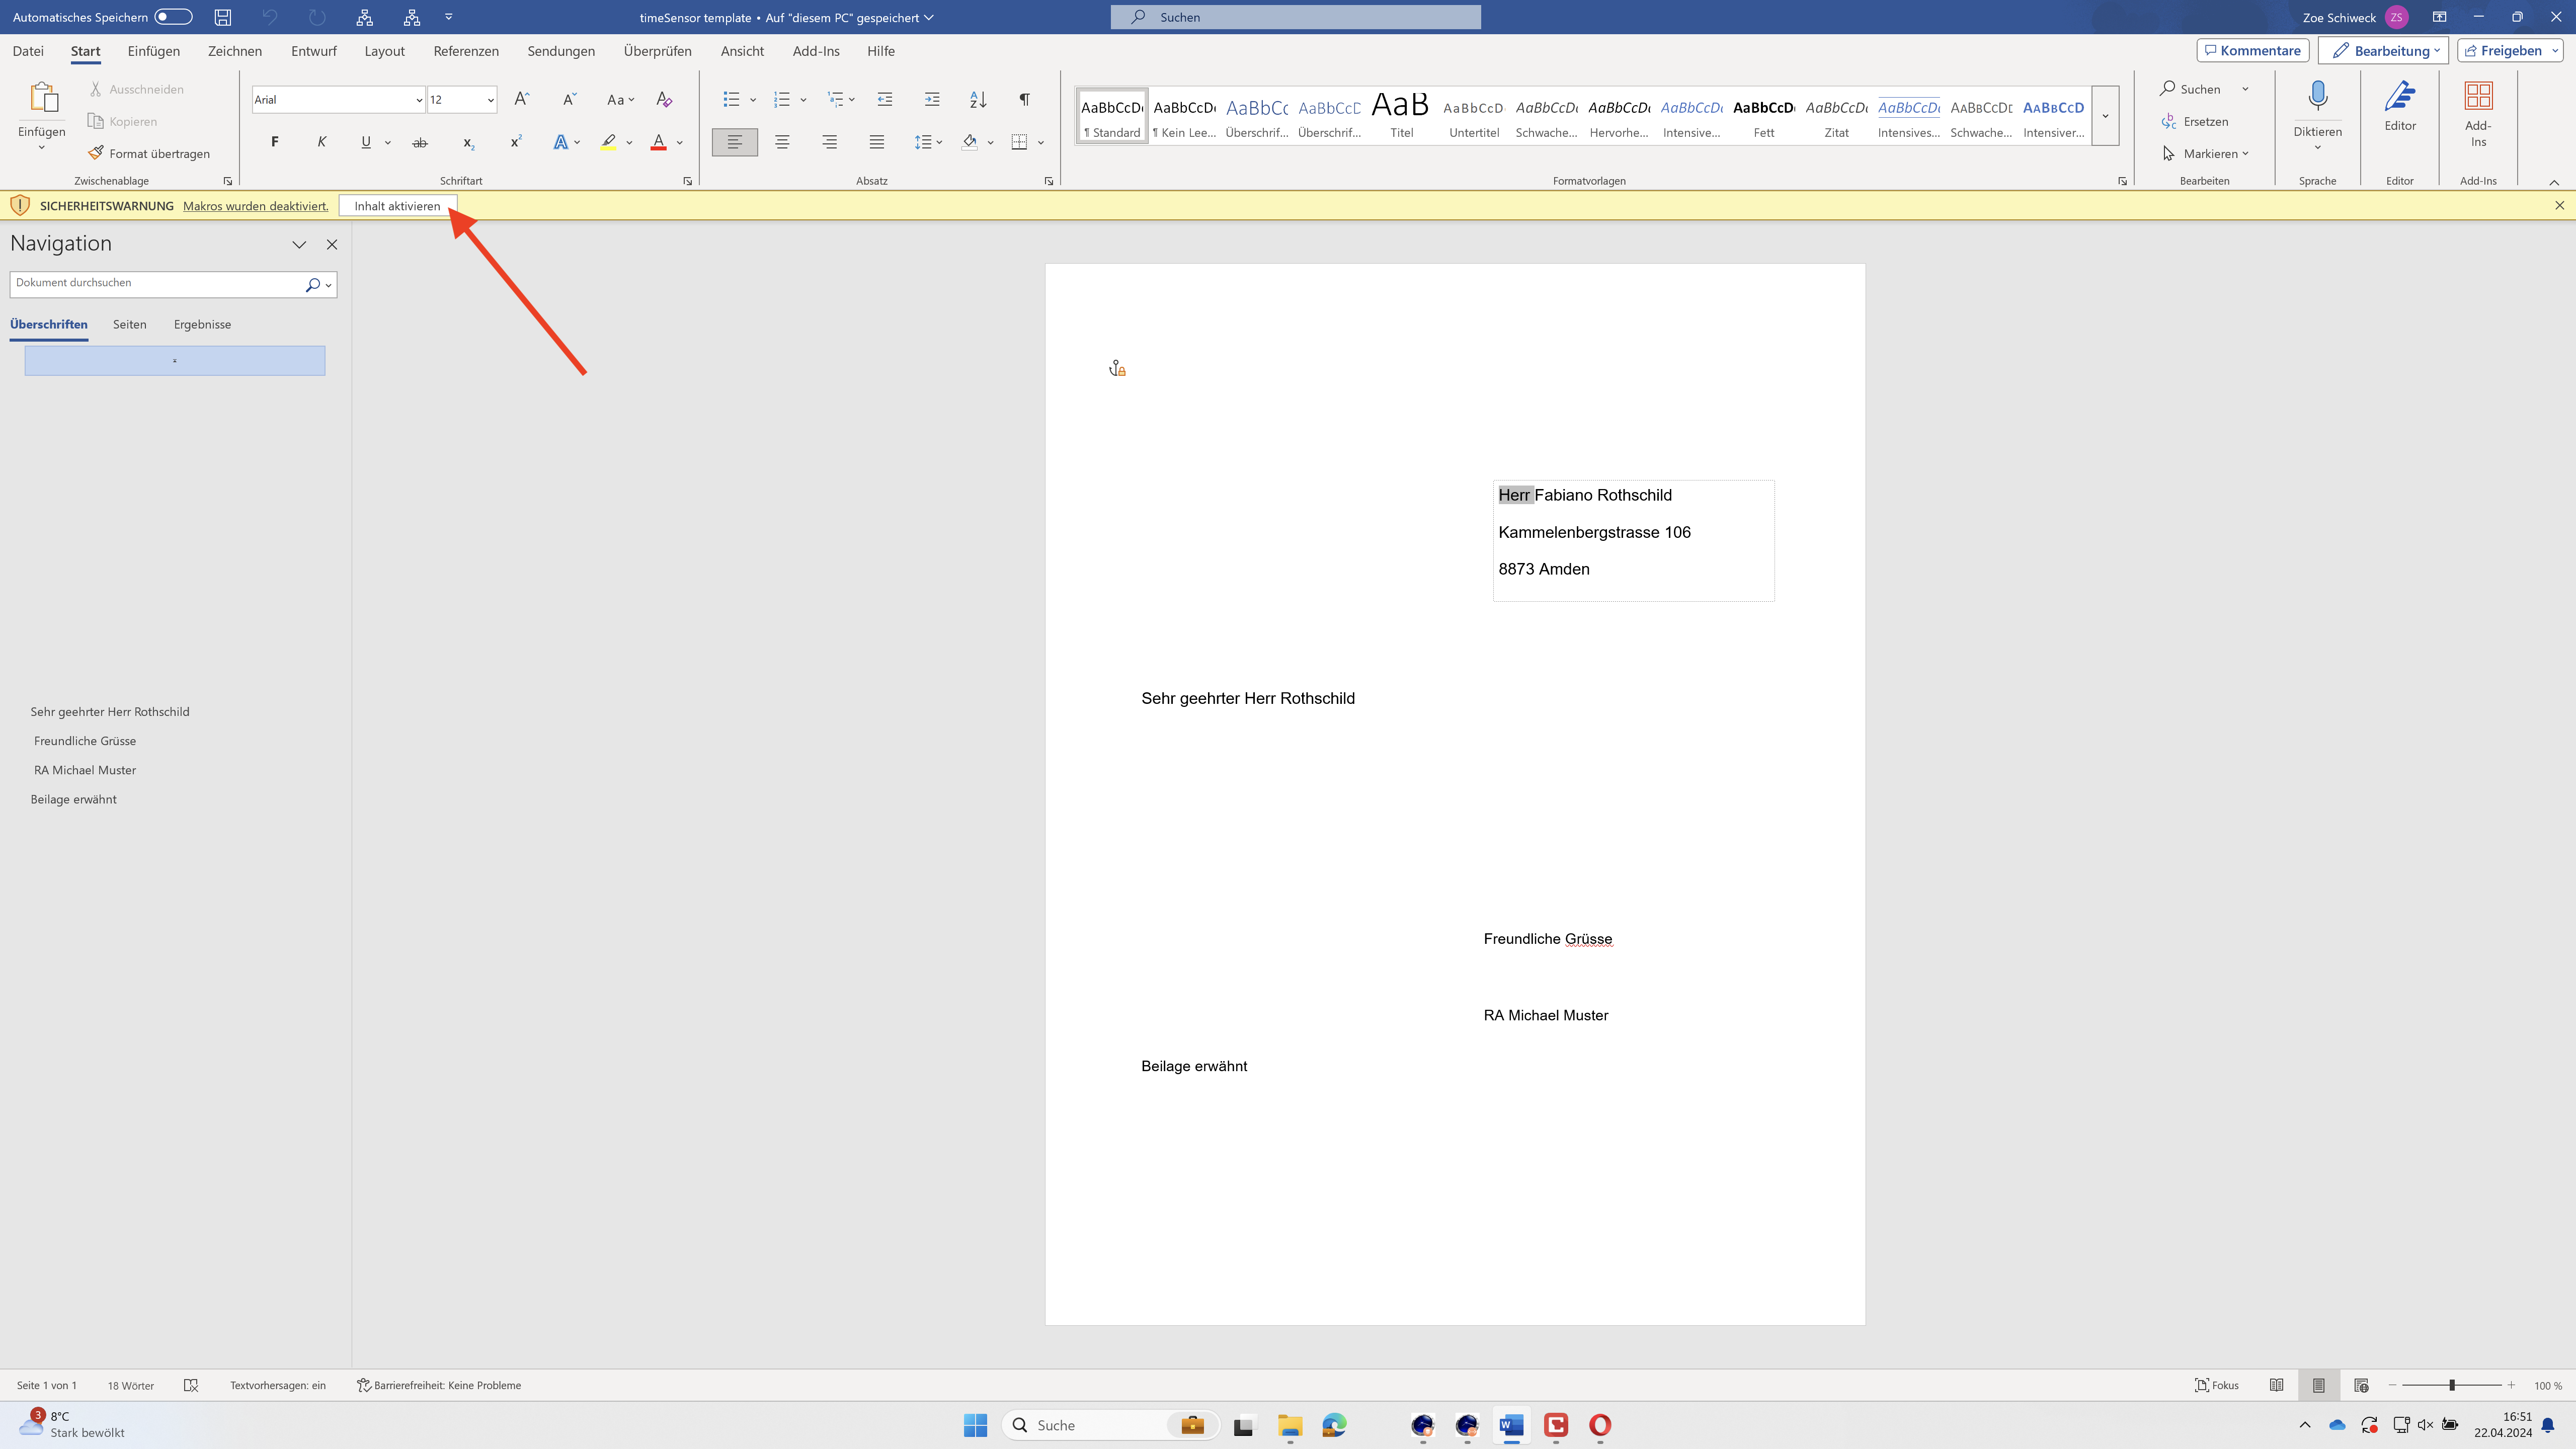Open the Referenzen tab
2576x1449 pixels.
pyautogui.click(x=466, y=51)
